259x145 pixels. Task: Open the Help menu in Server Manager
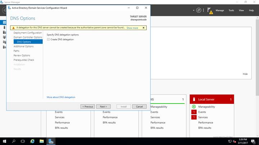[x=251, y=10]
